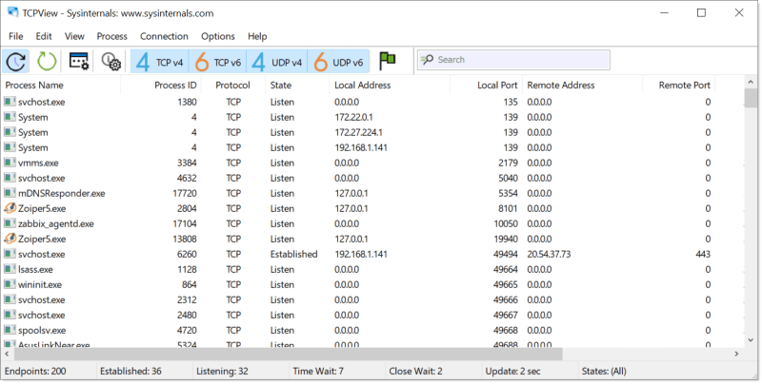Click the spoolsv.exe process icon

[x=10, y=330]
